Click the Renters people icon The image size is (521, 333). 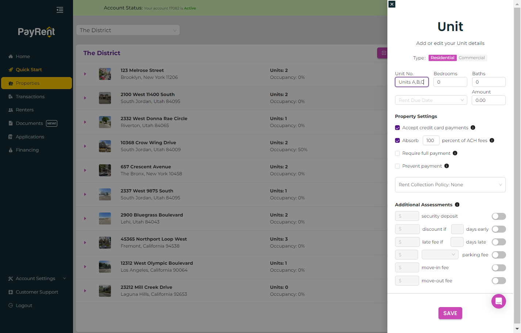point(11,110)
